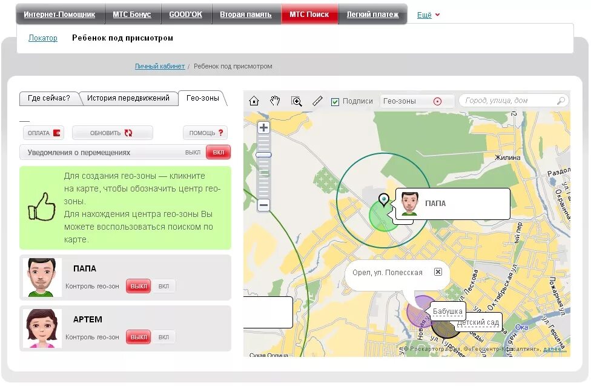Close the Орел, ул. Полесская popup
This screenshot has height=386, width=591.
[x=438, y=271]
